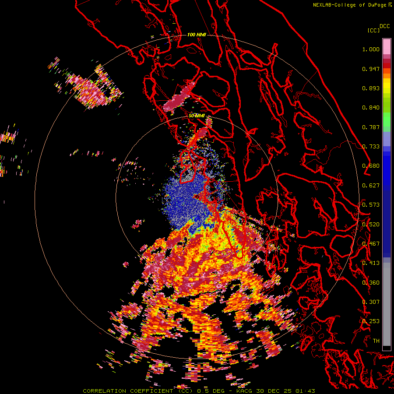The image size is (394, 394).
Task: Click the CORRELATION COEFFICIENT caption text
Action: [x=128, y=391]
